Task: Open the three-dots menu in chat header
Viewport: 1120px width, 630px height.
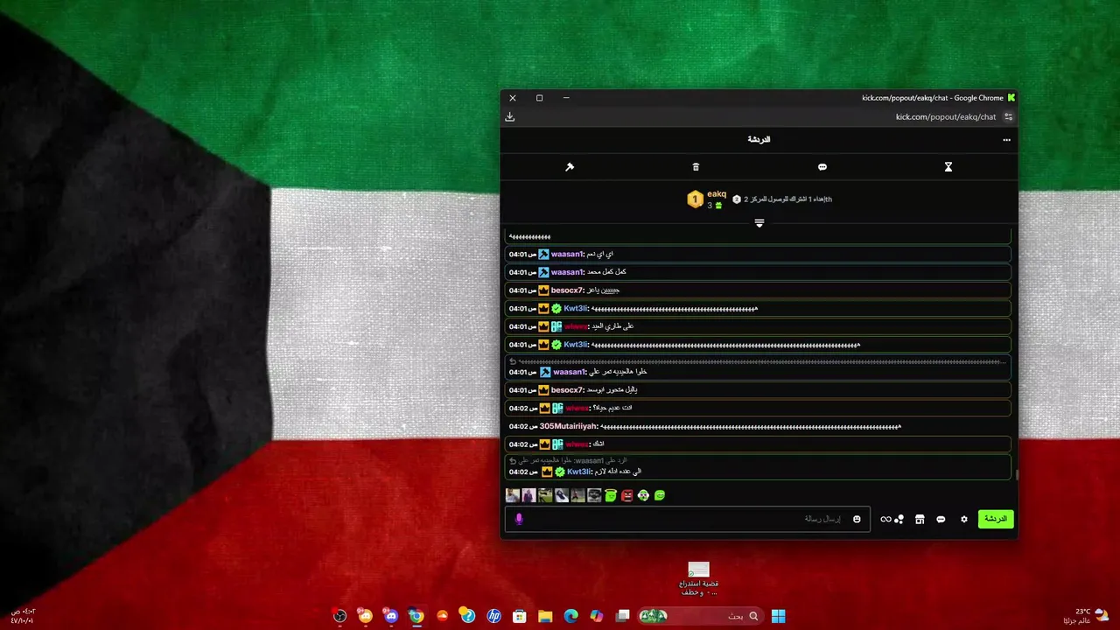Action: 1006,140
